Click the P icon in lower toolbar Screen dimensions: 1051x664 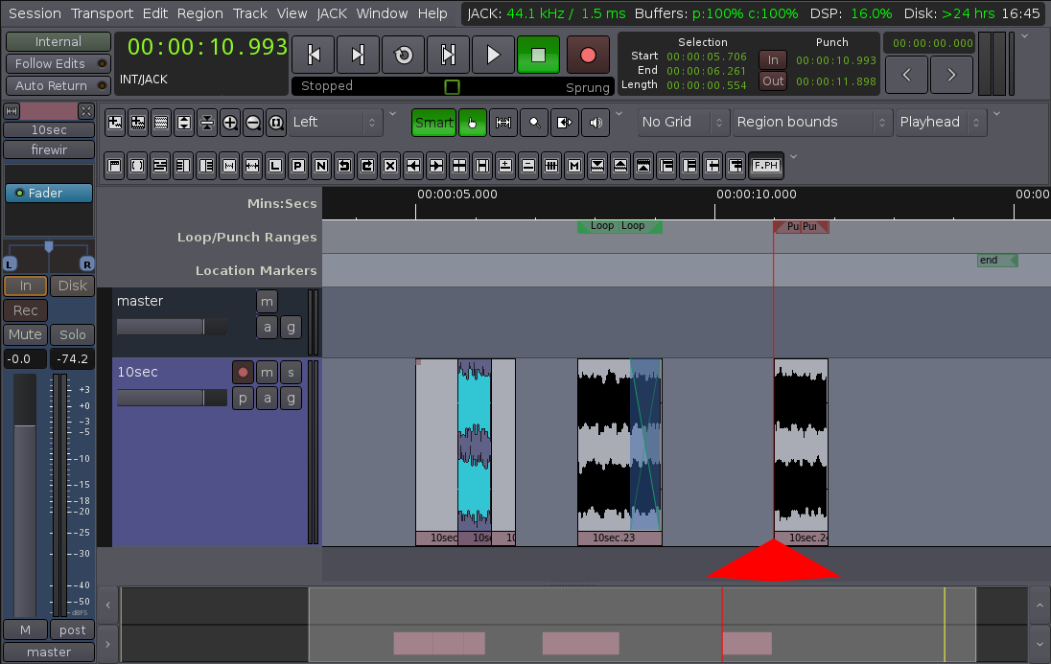point(298,166)
